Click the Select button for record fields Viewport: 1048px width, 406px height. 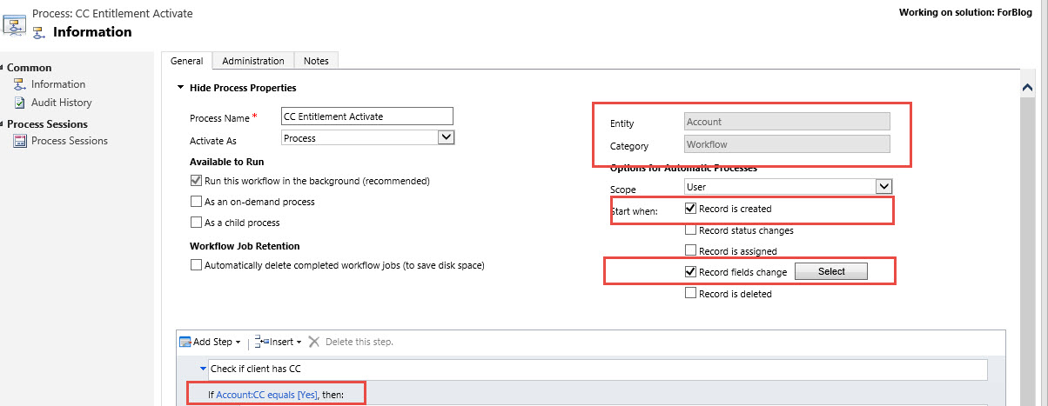pos(830,271)
